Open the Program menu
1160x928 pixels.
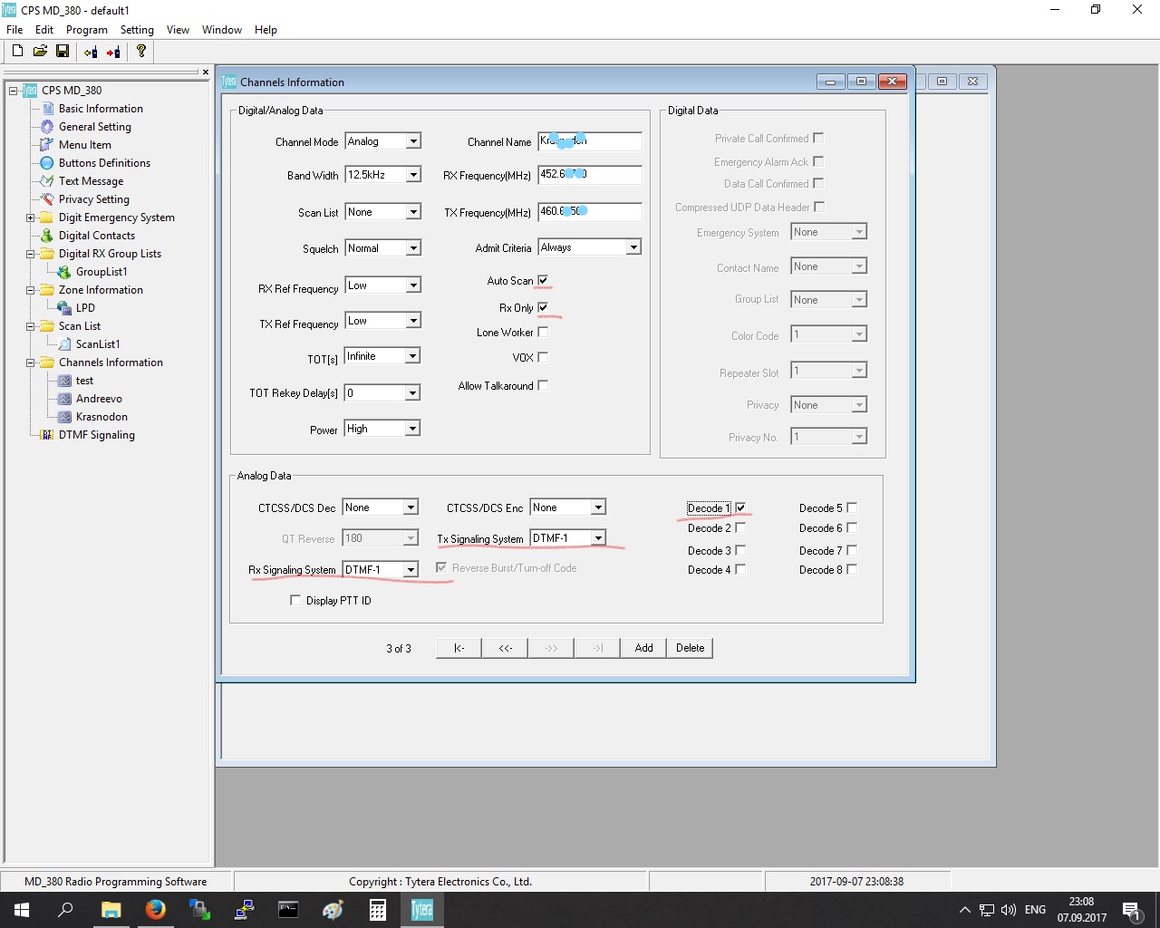click(x=86, y=30)
